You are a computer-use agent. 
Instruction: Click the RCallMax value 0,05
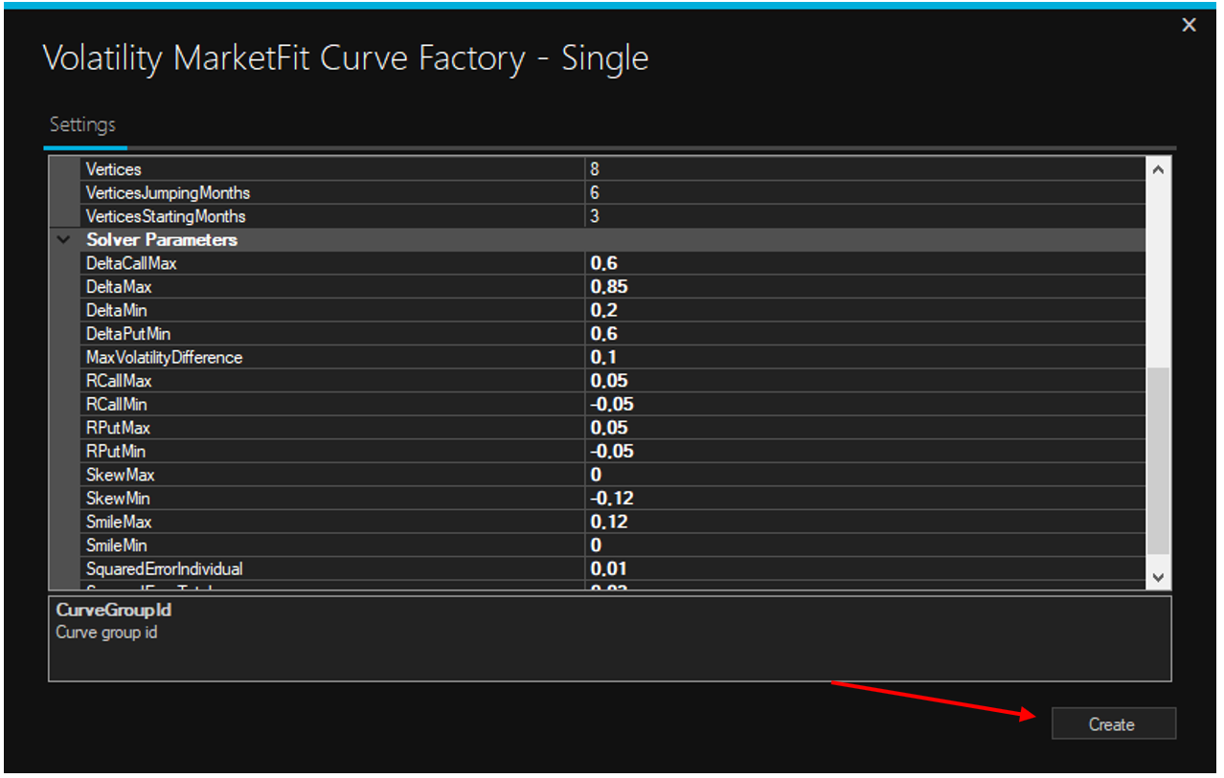tap(862, 381)
